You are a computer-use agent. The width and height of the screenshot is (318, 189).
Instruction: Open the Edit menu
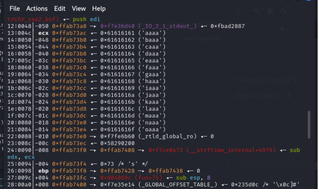pyautogui.click(x=59, y=8)
